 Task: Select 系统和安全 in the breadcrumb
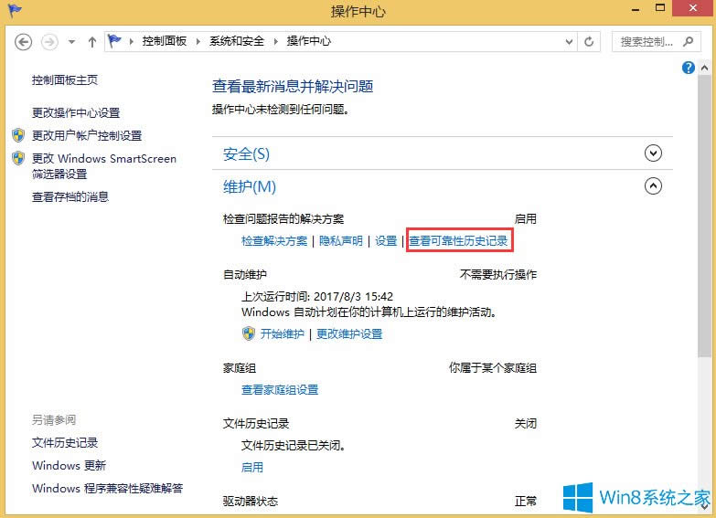click(x=236, y=42)
